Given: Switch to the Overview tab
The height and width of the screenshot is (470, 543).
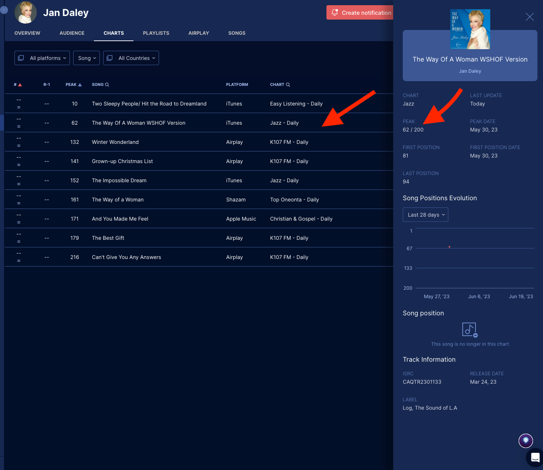Looking at the screenshot, I should point(27,33).
